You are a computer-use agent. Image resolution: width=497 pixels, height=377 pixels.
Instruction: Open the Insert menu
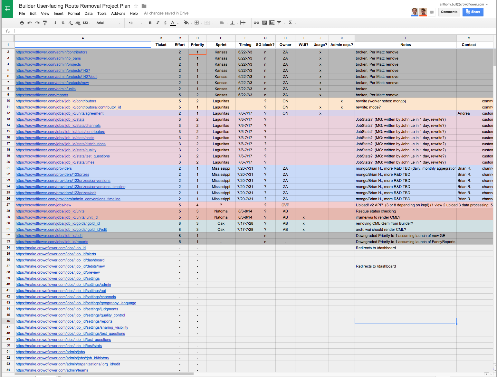(x=59, y=14)
